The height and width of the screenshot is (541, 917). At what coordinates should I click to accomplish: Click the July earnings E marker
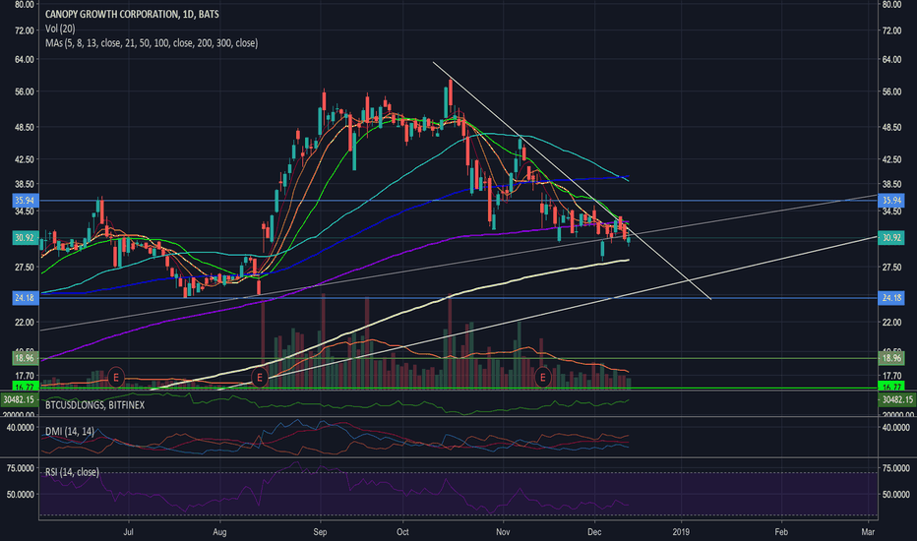tap(116, 378)
